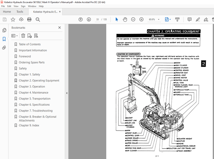This screenshot has height=159, width=214.
Task: Add a comment with speech bubble icon
Action: pyautogui.click(x=189, y=19)
